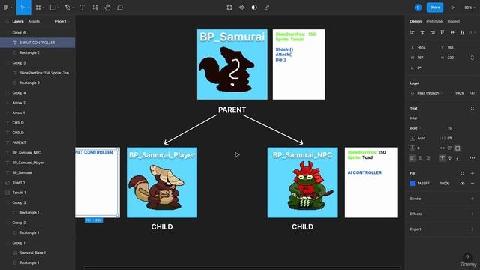
Task: Set text align center
Action: click(420, 158)
